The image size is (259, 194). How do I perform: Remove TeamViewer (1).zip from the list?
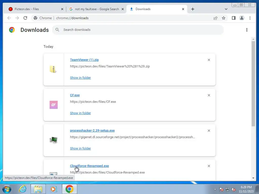(209, 60)
